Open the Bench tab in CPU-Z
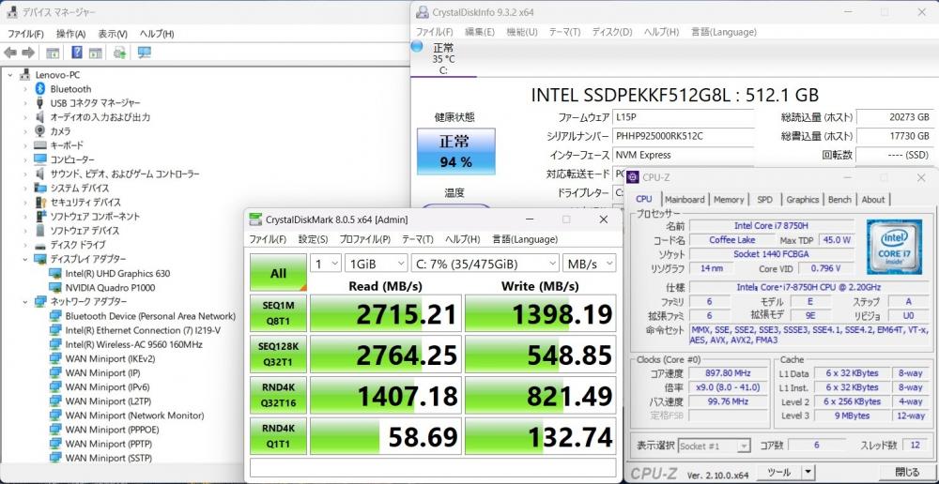 [839, 199]
